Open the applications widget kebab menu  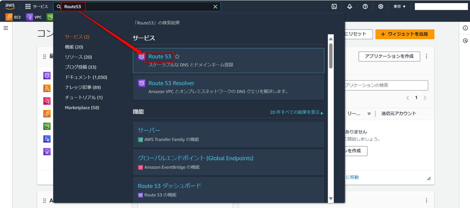427,56
